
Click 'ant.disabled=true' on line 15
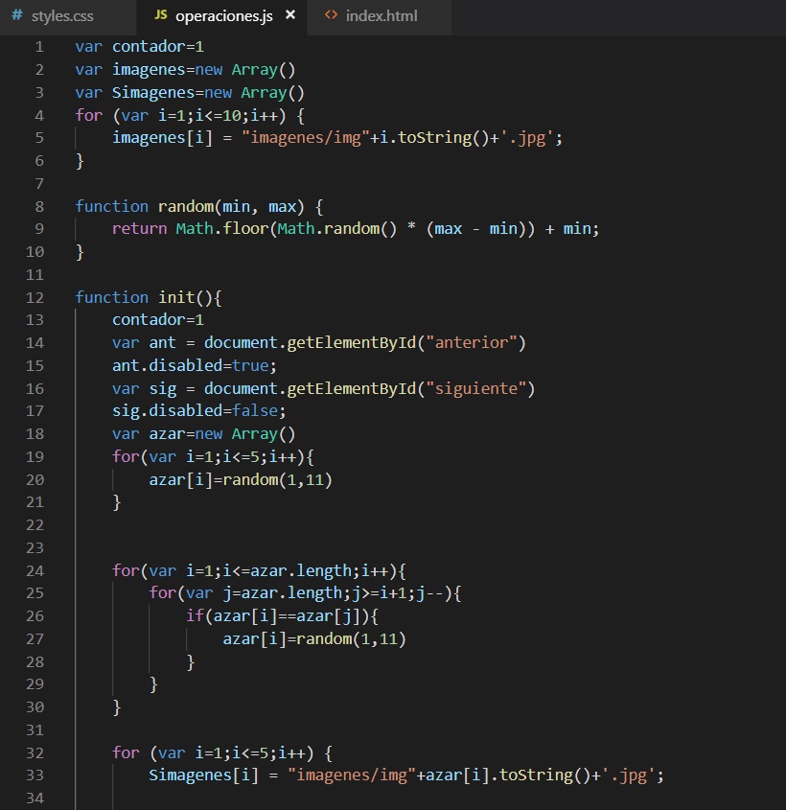[x=191, y=365]
